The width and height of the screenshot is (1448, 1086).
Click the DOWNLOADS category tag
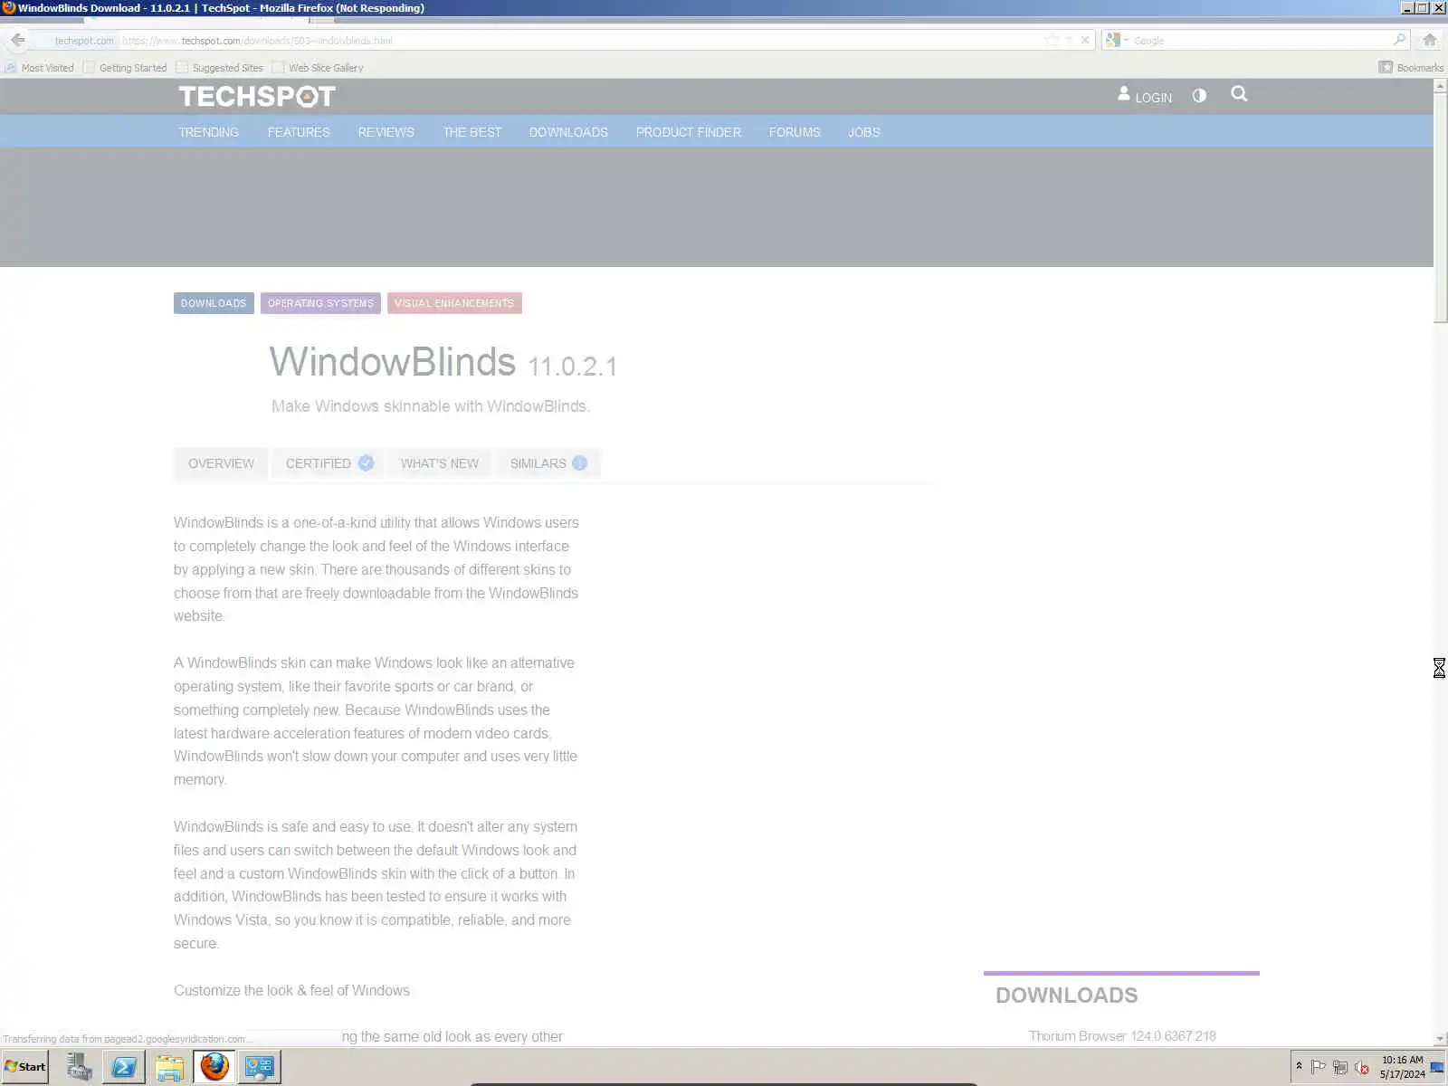pos(214,303)
